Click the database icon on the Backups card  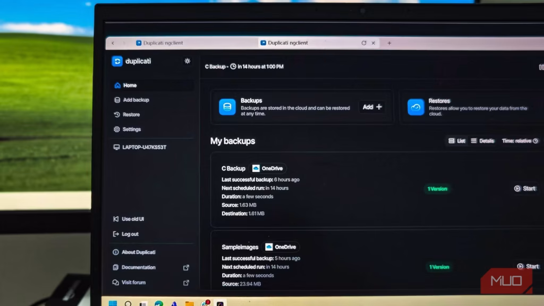coord(227,107)
